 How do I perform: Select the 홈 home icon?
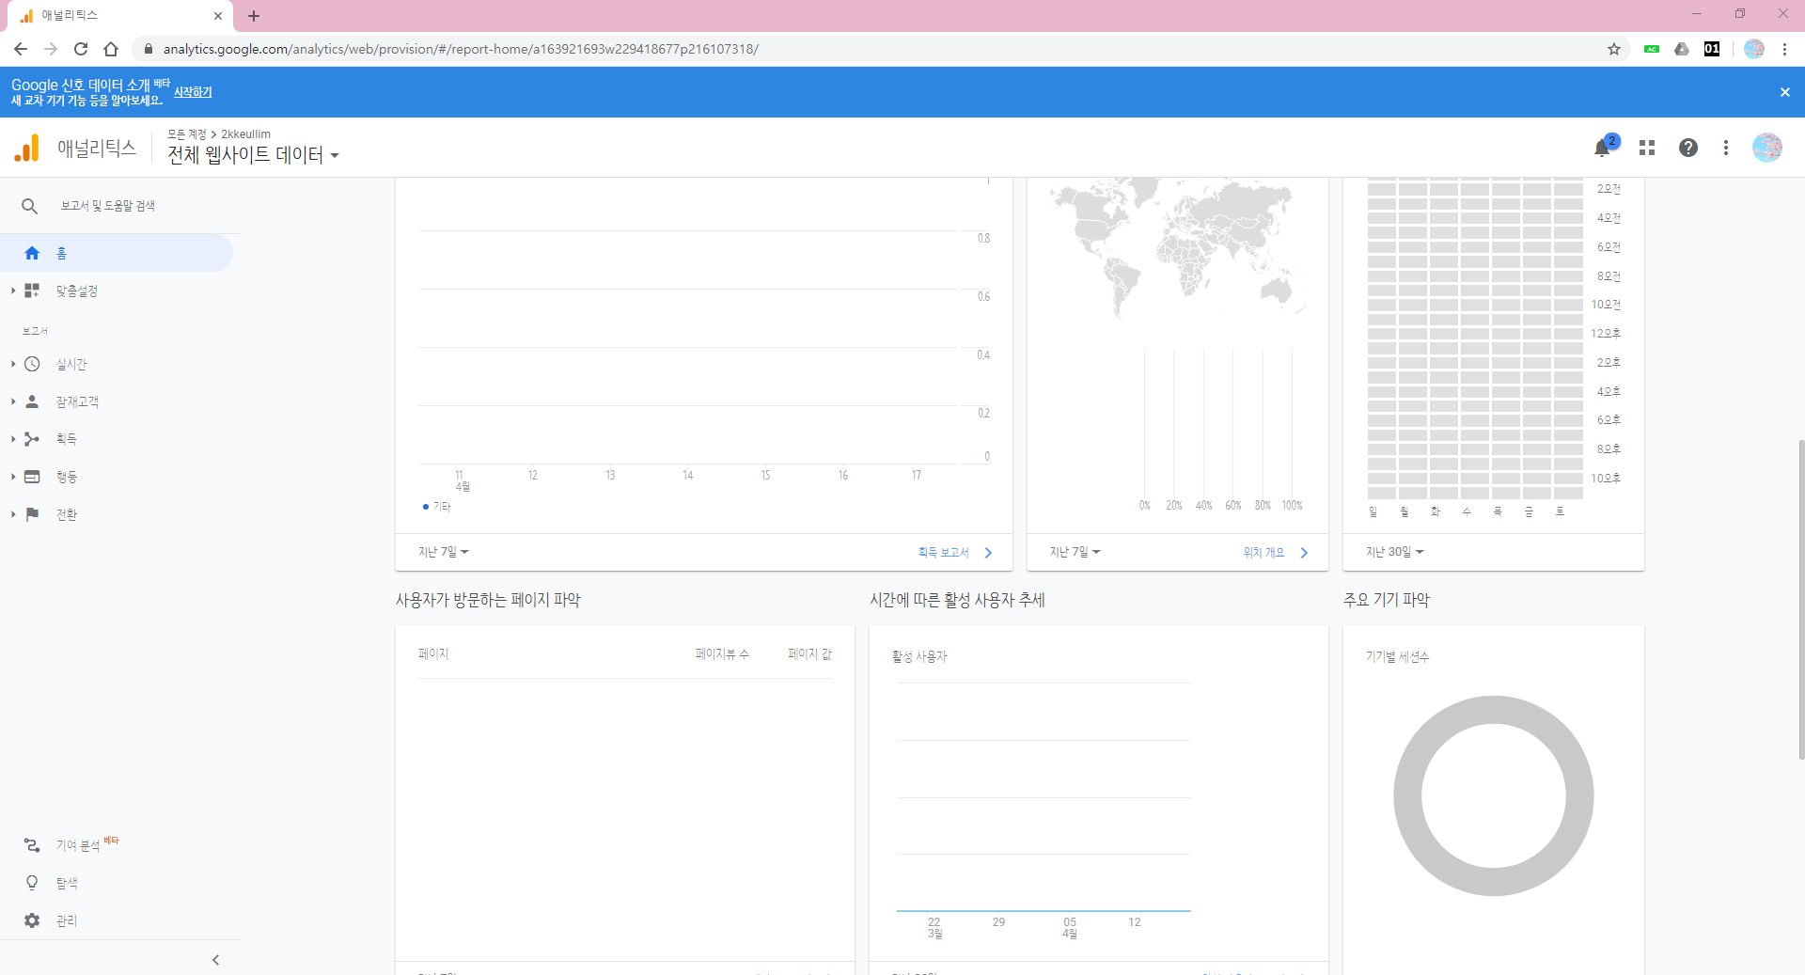point(32,253)
